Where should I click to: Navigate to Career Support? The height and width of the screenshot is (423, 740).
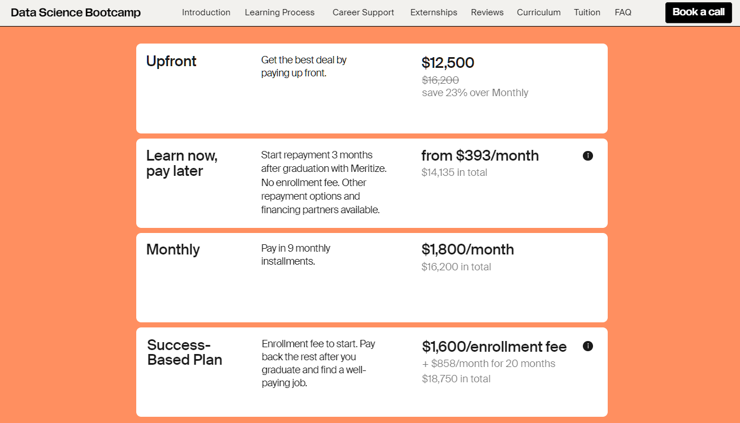pos(363,12)
